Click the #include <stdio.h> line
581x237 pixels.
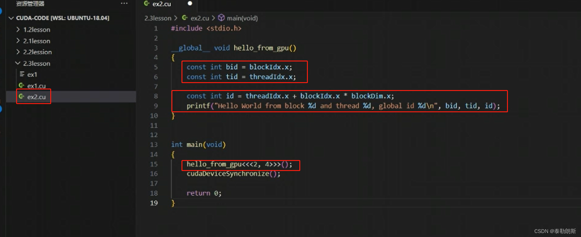[x=206, y=28]
